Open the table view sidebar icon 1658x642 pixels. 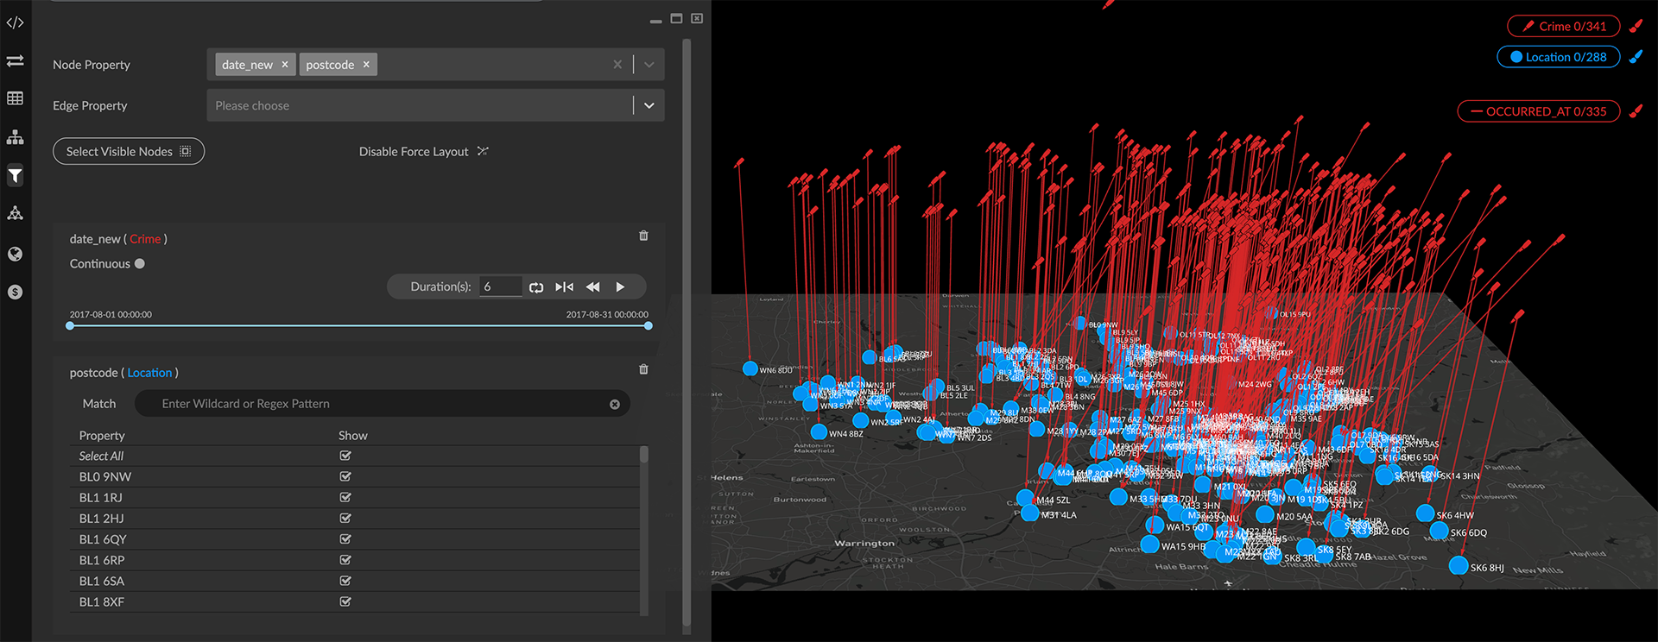tap(15, 98)
